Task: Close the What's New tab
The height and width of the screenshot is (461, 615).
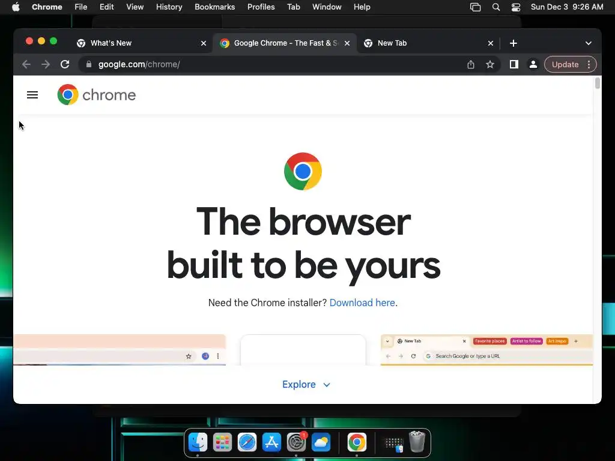Action: point(204,43)
